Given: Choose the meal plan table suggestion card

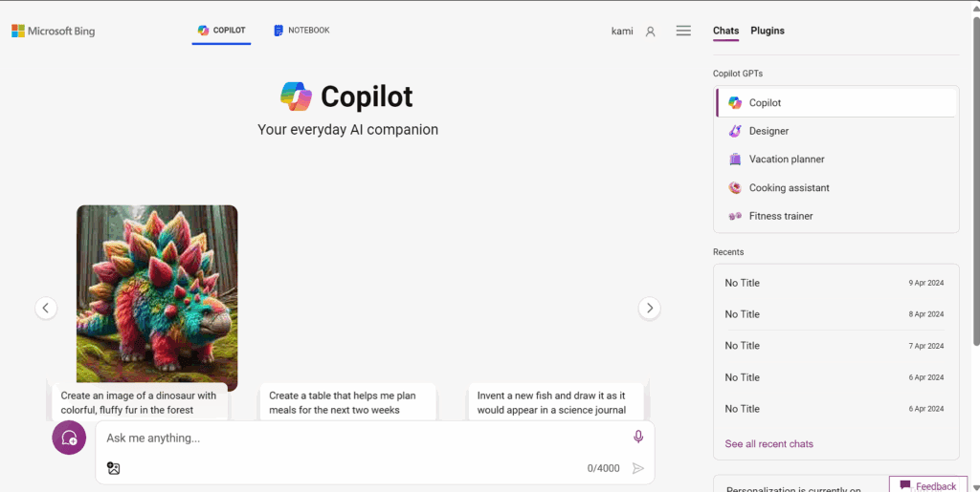Looking at the screenshot, I should [x=347, y=402].
